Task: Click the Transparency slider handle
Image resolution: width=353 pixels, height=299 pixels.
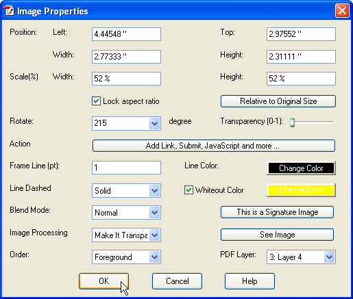Action: pyautogui.click(x=292, y=122)
